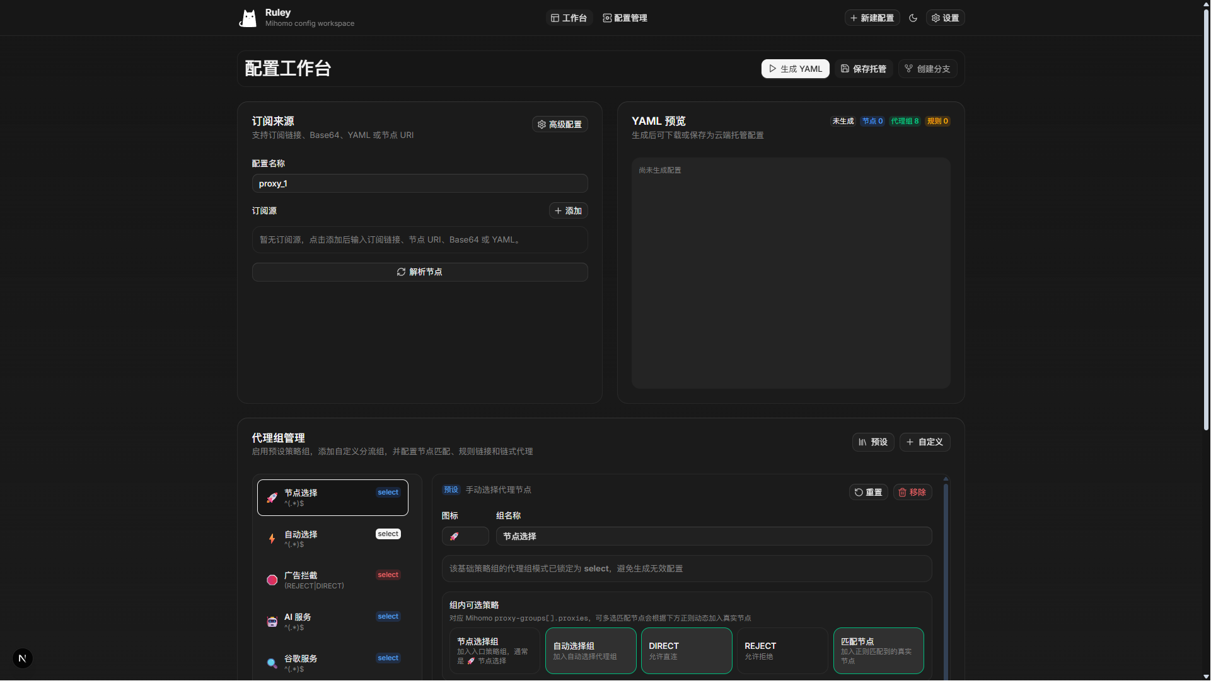Screen dimensions: 1211x681
Task: Edit the 配置名称 field proxy_1
Action: (x=420, y=183)
